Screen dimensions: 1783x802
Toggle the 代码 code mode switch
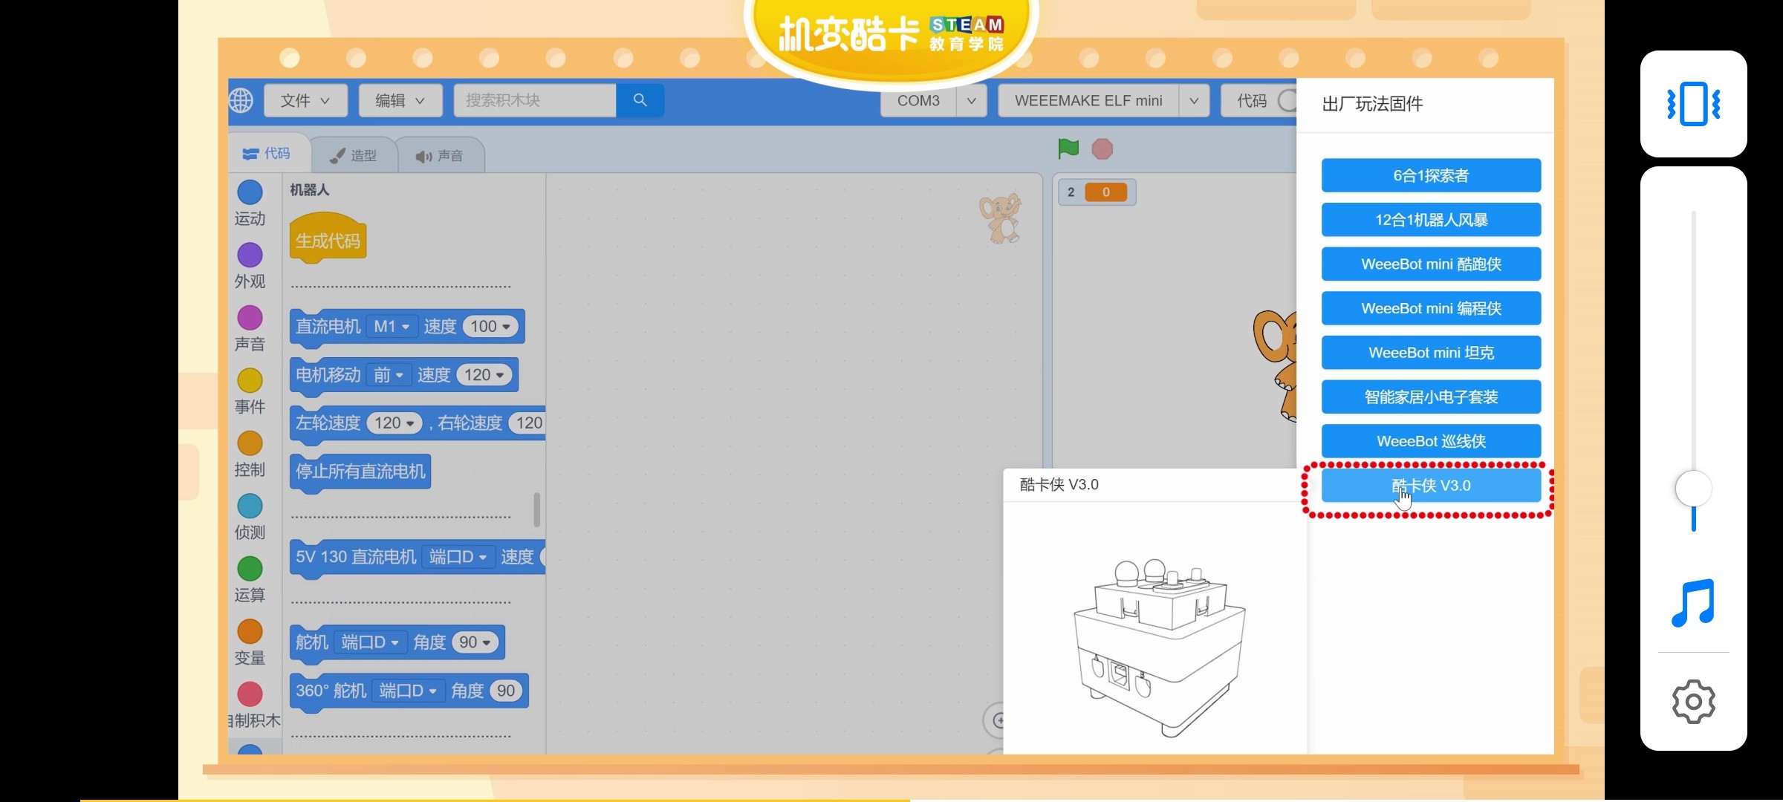coord(1287,100)
